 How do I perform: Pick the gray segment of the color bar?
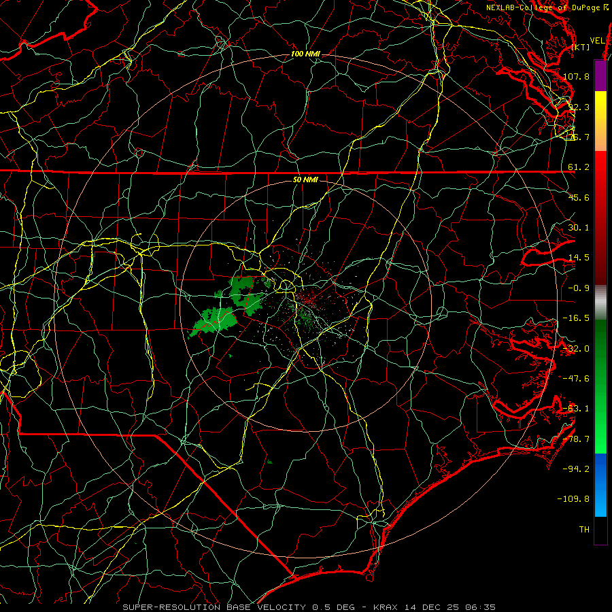600,303
